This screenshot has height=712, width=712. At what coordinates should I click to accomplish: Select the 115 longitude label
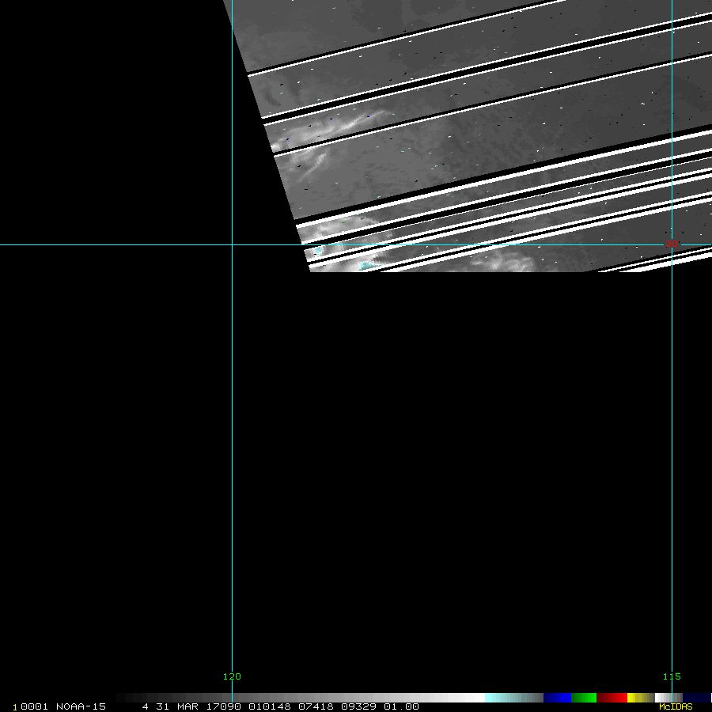tap(671, 676)
